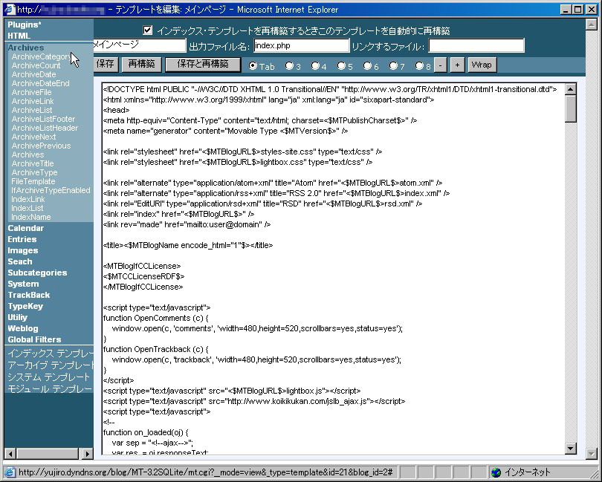Collapse the Archives category
The height and width of the screenshot is (482, 602).
pyautogui.click(x=26, y=48)
